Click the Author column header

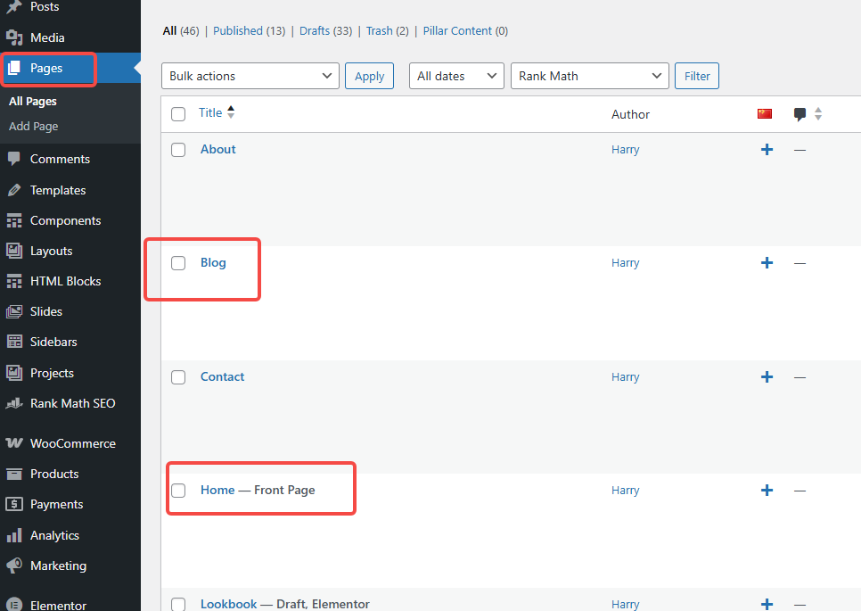630,114
